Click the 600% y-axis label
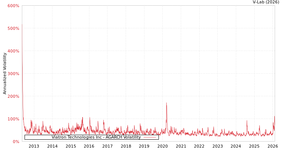The width and height of the screenshot is (283, 151). click(13, 6)
